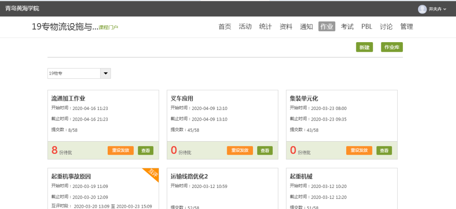Click the 课程门户 link
The height and width of the screenshot is (209, 456).
[108, 27]
